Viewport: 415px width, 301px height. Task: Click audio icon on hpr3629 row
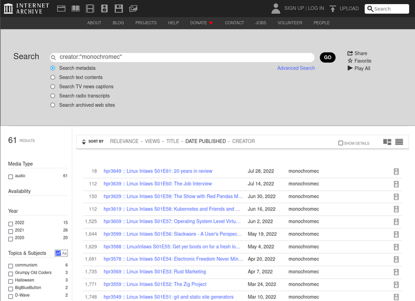[396, 197]
